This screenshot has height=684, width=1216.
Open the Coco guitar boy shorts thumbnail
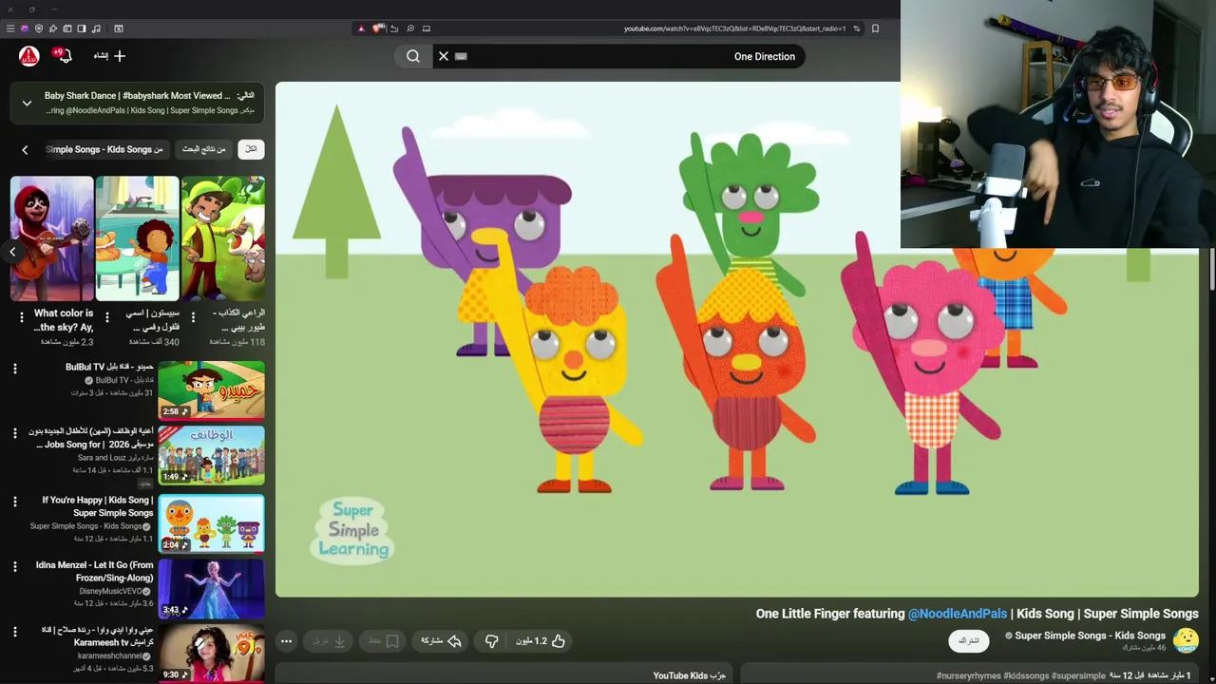[x=51, y=238]
